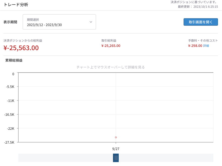Click the 最終更新 timestamp text
Screen dimensions: 222x166
[x=198, y=7]
